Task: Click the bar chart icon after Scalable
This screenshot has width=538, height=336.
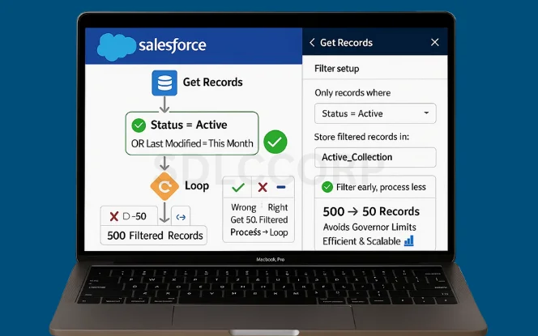Action: [x=409, y=240]
